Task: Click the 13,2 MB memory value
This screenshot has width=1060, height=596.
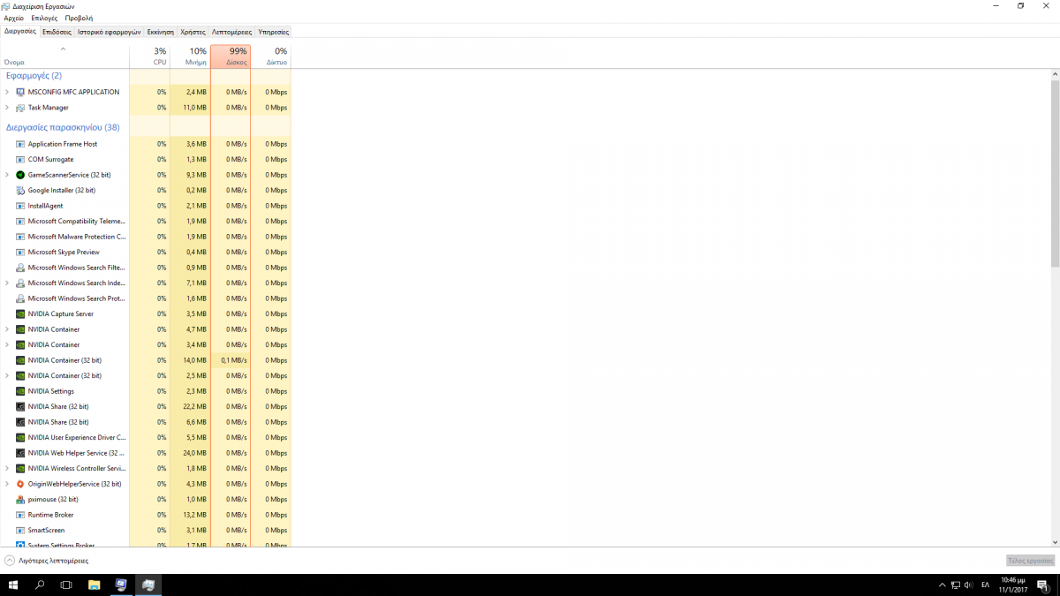Action: [x=196, y=515]
